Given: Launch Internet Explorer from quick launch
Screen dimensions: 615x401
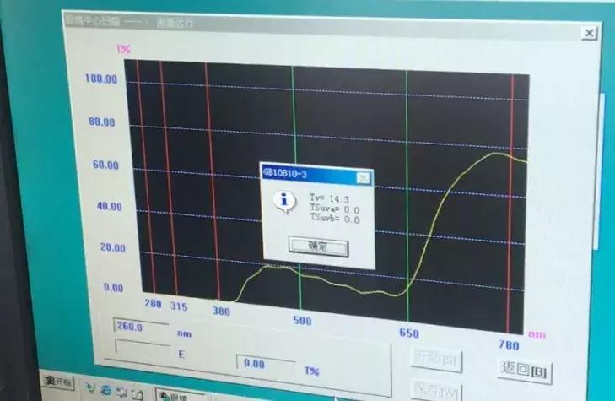Looking at the screenshot, I should (x=106, y=390).
